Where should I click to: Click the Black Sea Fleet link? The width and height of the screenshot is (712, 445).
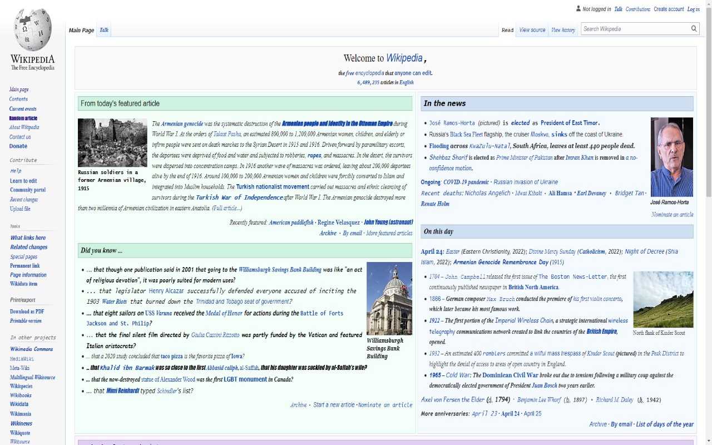point(466,135)
